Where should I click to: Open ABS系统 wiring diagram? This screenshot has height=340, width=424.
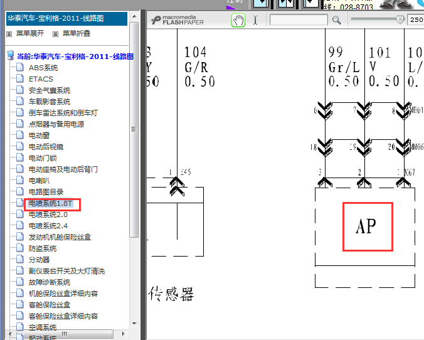click(x=43, y=68)
